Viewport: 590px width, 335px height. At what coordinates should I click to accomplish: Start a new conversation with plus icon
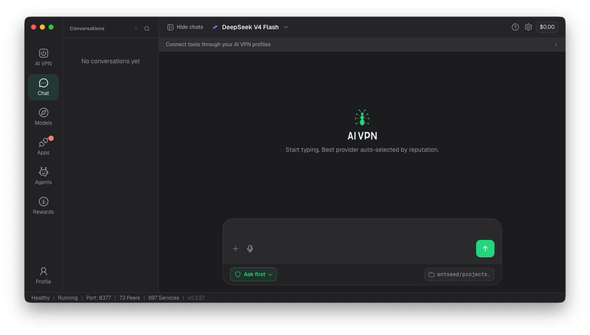pyautogui.click(x=136, y=28)
